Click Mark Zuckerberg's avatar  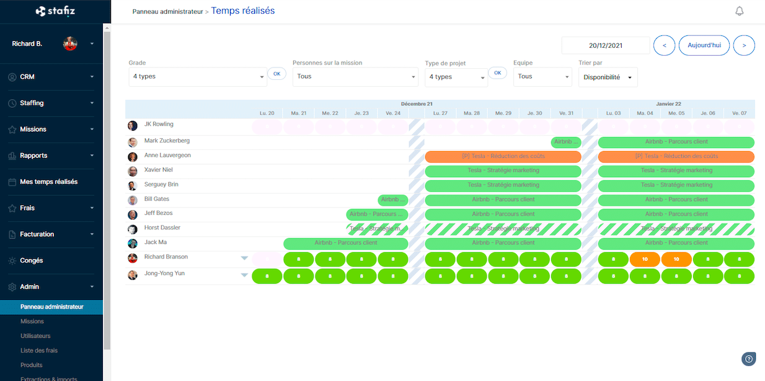point(133,142)
